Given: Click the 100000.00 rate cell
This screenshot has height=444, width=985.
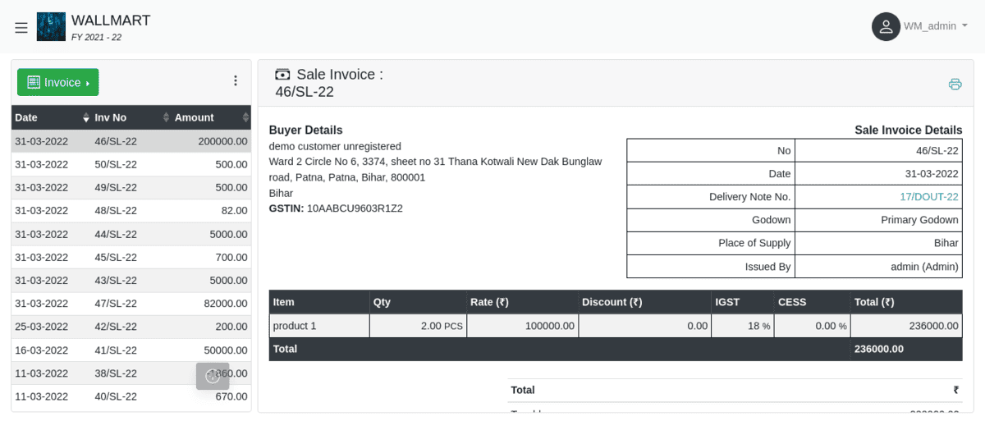Looking at the screenshot, I should click(522, 326).
